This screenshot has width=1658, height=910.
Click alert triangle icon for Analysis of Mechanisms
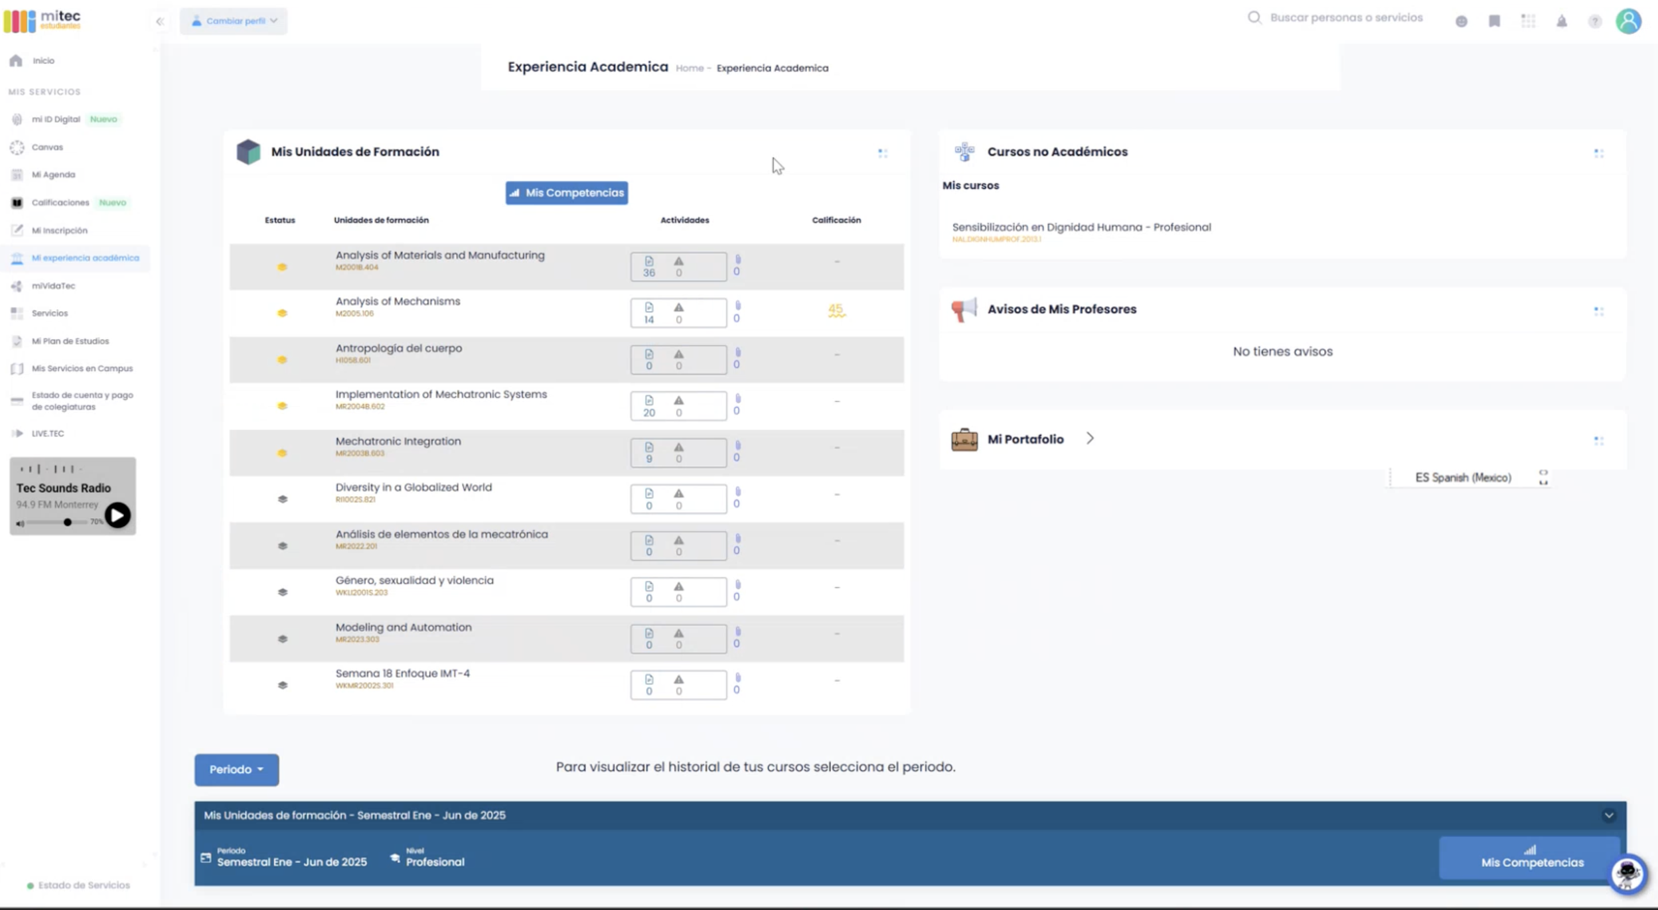(x=678, y=307)
